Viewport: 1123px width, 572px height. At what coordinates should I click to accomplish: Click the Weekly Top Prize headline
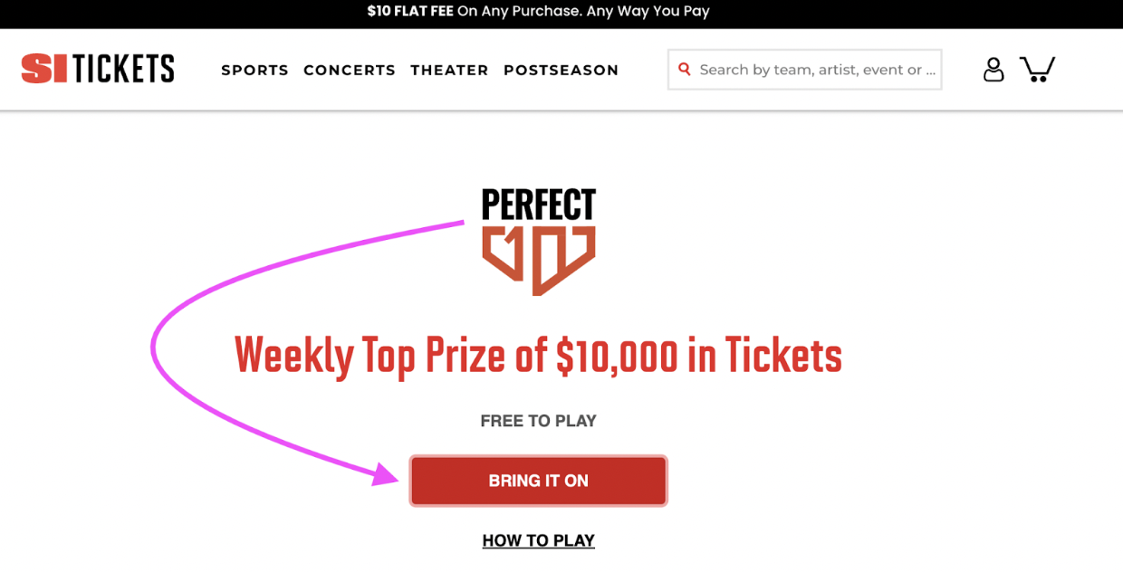538,355
